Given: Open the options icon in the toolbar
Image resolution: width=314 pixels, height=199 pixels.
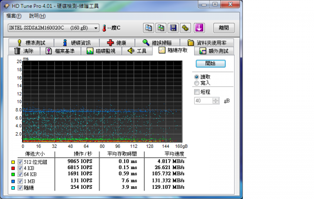Looking at the screenshot, I should point(185,28).
